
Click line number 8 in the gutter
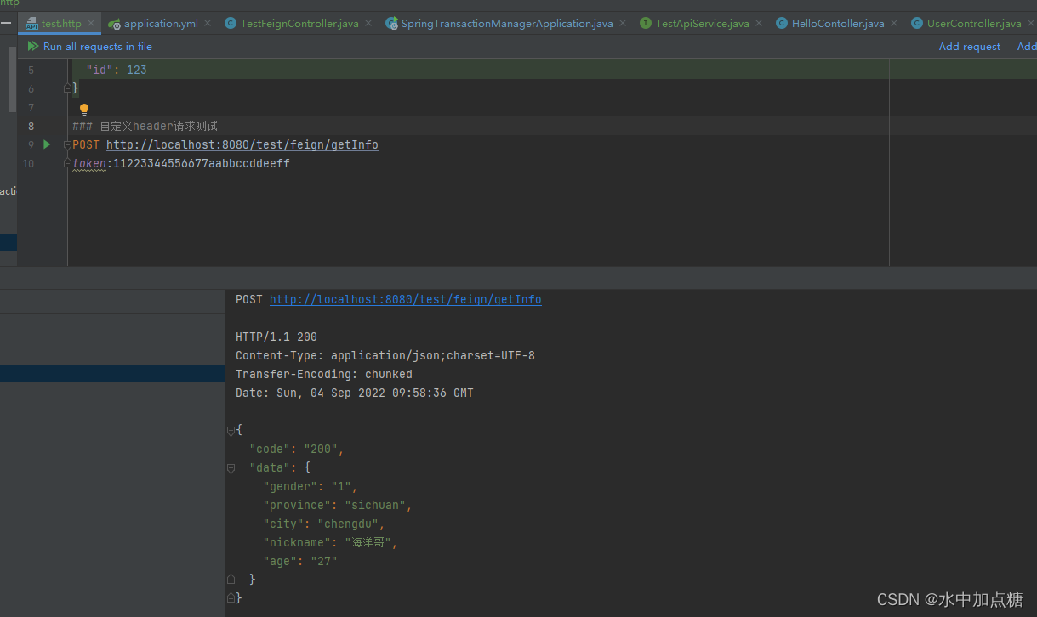(x=31, y=126)
